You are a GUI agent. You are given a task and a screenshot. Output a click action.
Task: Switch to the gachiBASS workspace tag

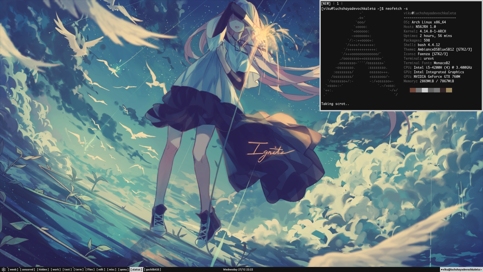[153, 269]
